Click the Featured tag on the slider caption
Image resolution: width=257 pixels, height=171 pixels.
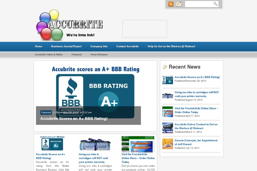point(46,112)
